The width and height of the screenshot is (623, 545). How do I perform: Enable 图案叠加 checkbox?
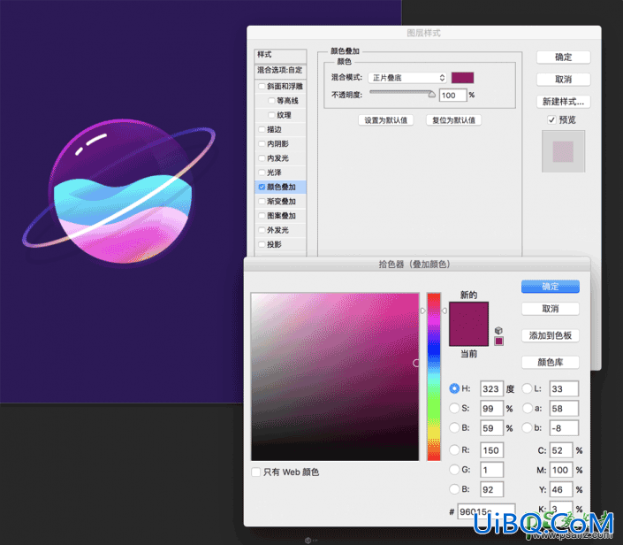point(262,216)
